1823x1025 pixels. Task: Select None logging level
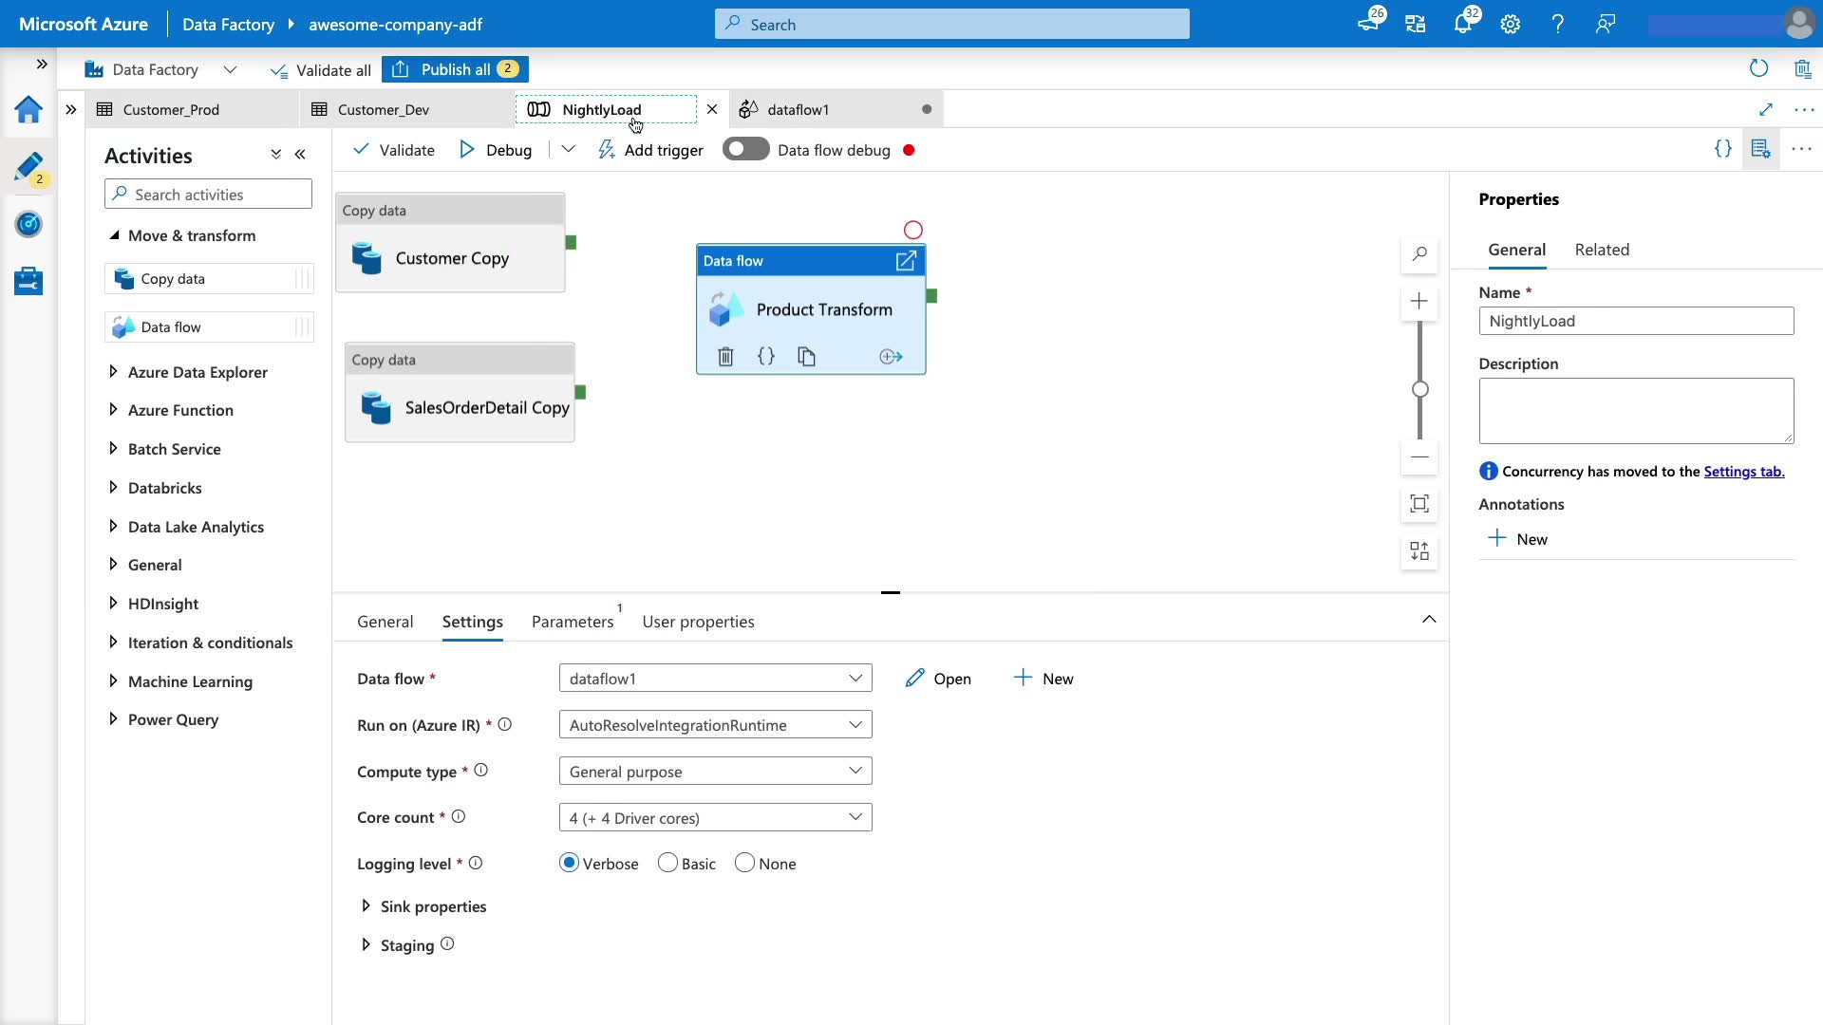(745, 864)
